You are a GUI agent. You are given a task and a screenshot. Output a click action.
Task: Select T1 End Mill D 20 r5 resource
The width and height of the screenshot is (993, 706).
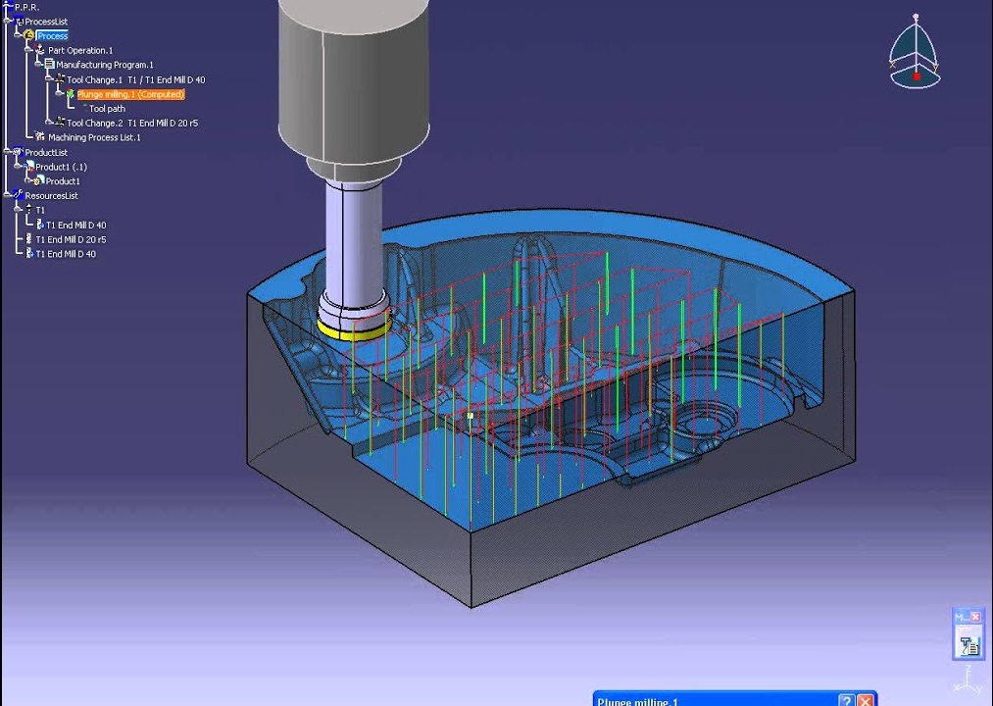(71, 239)
